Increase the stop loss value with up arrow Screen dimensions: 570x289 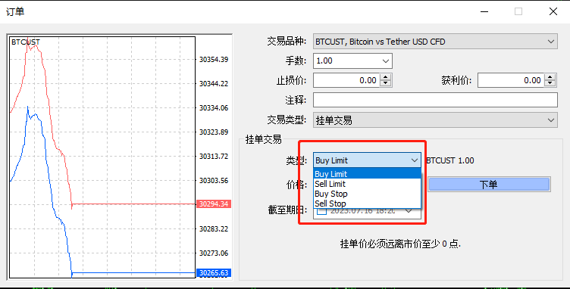coord(385,77)
